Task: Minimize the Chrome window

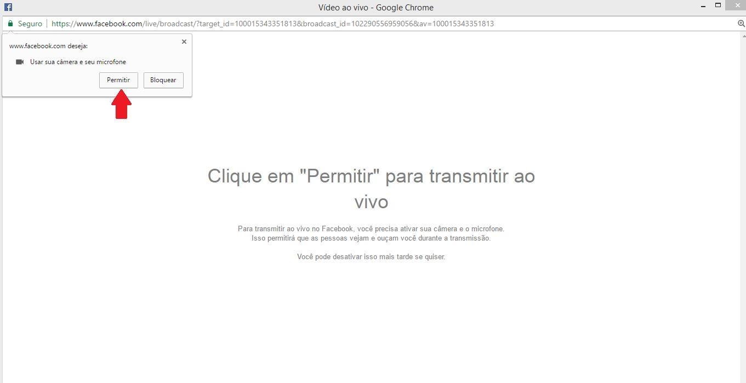Action: (x=703, y=6)
